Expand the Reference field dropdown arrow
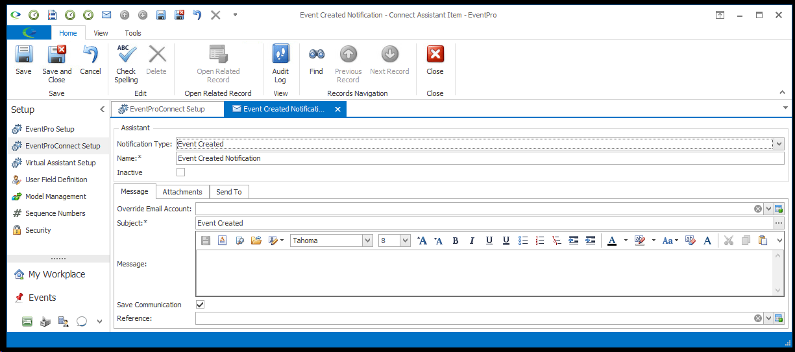The width and height of the screenshot is (795, 352). 768,318
